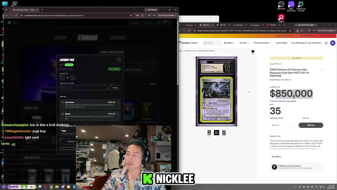337x190 pixels.
Task: Open the Instant Rips page
Action: coord(281,43)
